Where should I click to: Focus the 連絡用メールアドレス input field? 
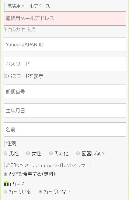coord(65,19)
